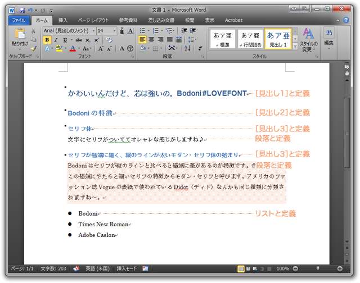Toggle center text alignment
Screen dimensions: 360x283
[151, 40]
